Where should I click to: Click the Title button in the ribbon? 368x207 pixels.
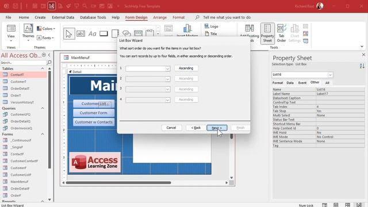[x=211, y=34]
